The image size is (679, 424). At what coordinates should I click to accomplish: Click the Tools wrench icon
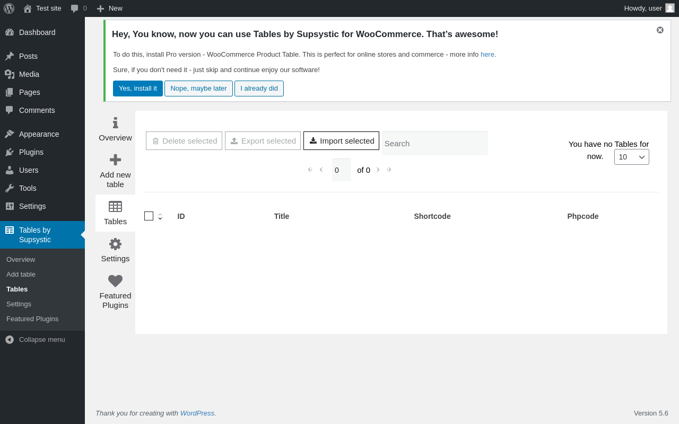10,188
